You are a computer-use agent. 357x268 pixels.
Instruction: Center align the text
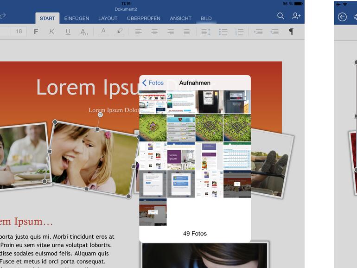pyautogui.click(x=154, y=32)
